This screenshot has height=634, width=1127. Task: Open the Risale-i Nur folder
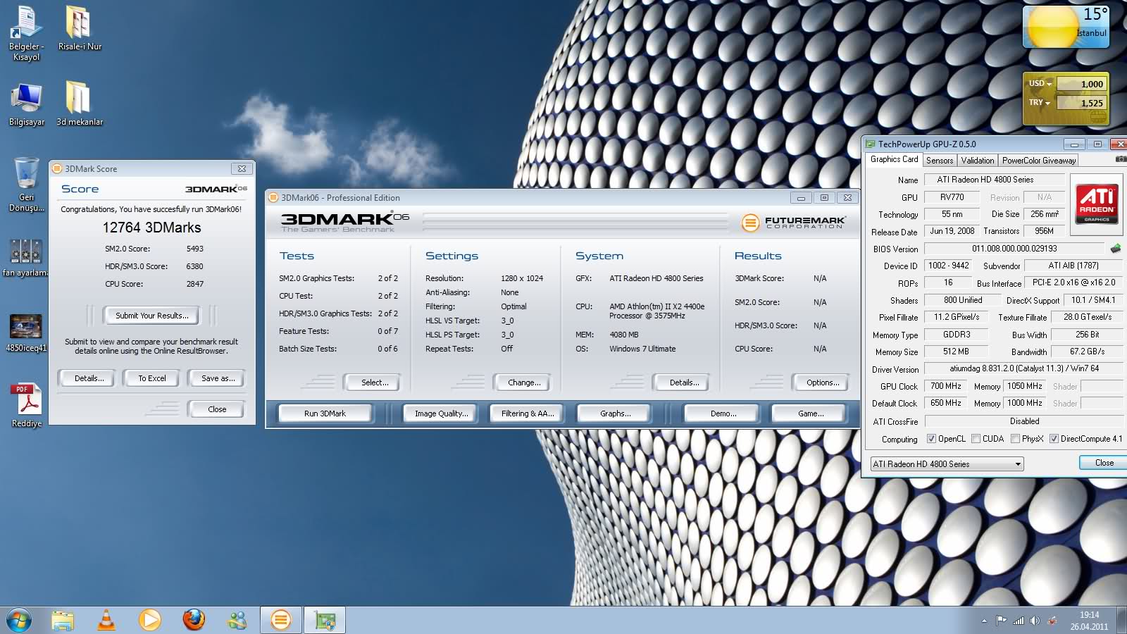click(79, 28)
